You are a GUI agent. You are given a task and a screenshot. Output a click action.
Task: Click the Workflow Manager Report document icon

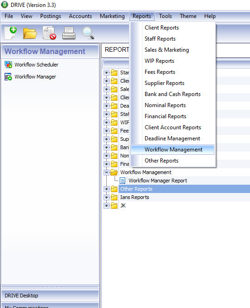tap(122, 181)
